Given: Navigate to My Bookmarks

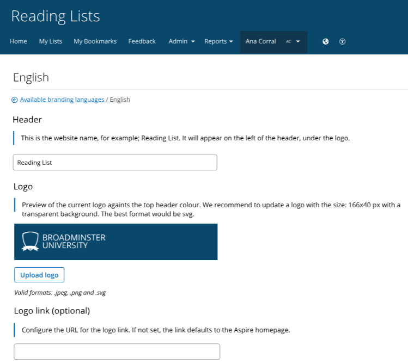Looking at the screenshot, I should (95, 41).
